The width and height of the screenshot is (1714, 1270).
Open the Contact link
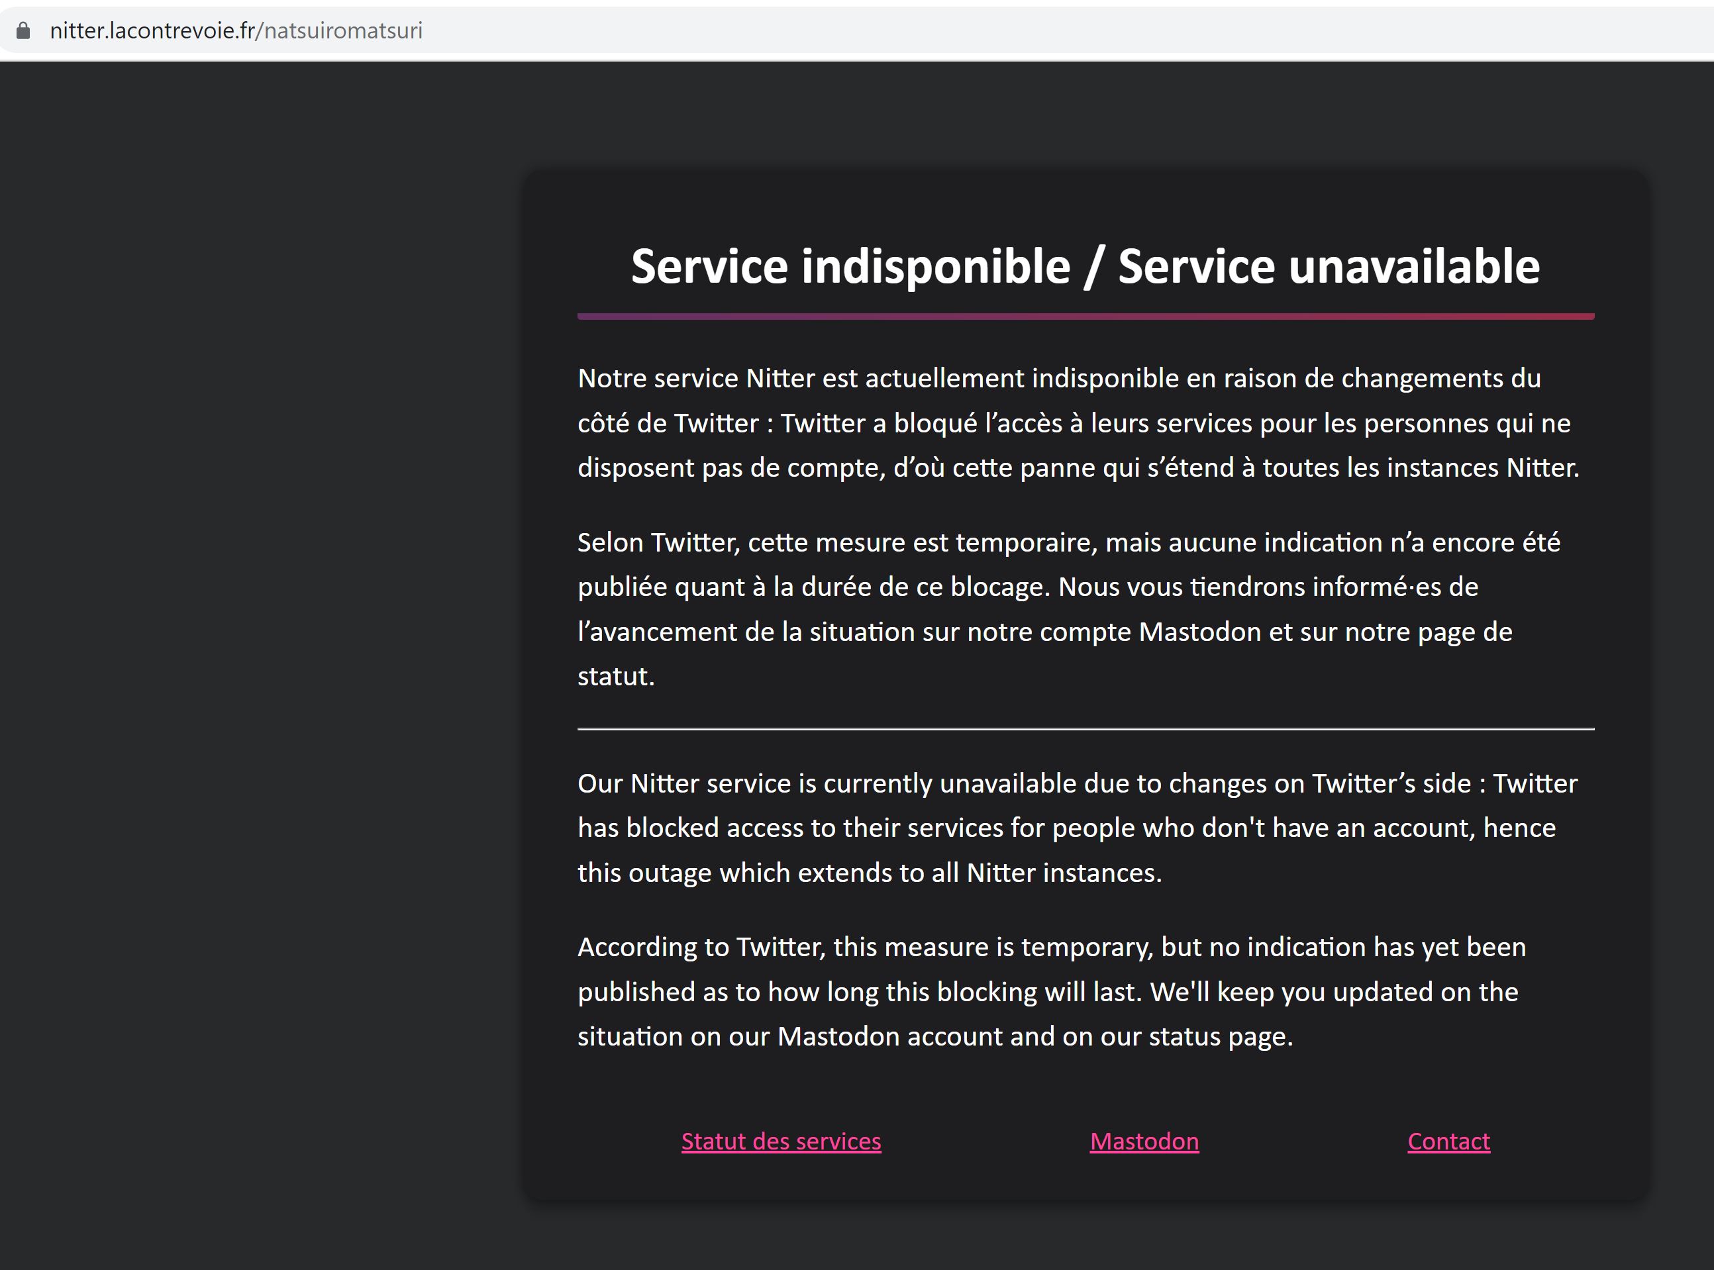point(1448,1142)
